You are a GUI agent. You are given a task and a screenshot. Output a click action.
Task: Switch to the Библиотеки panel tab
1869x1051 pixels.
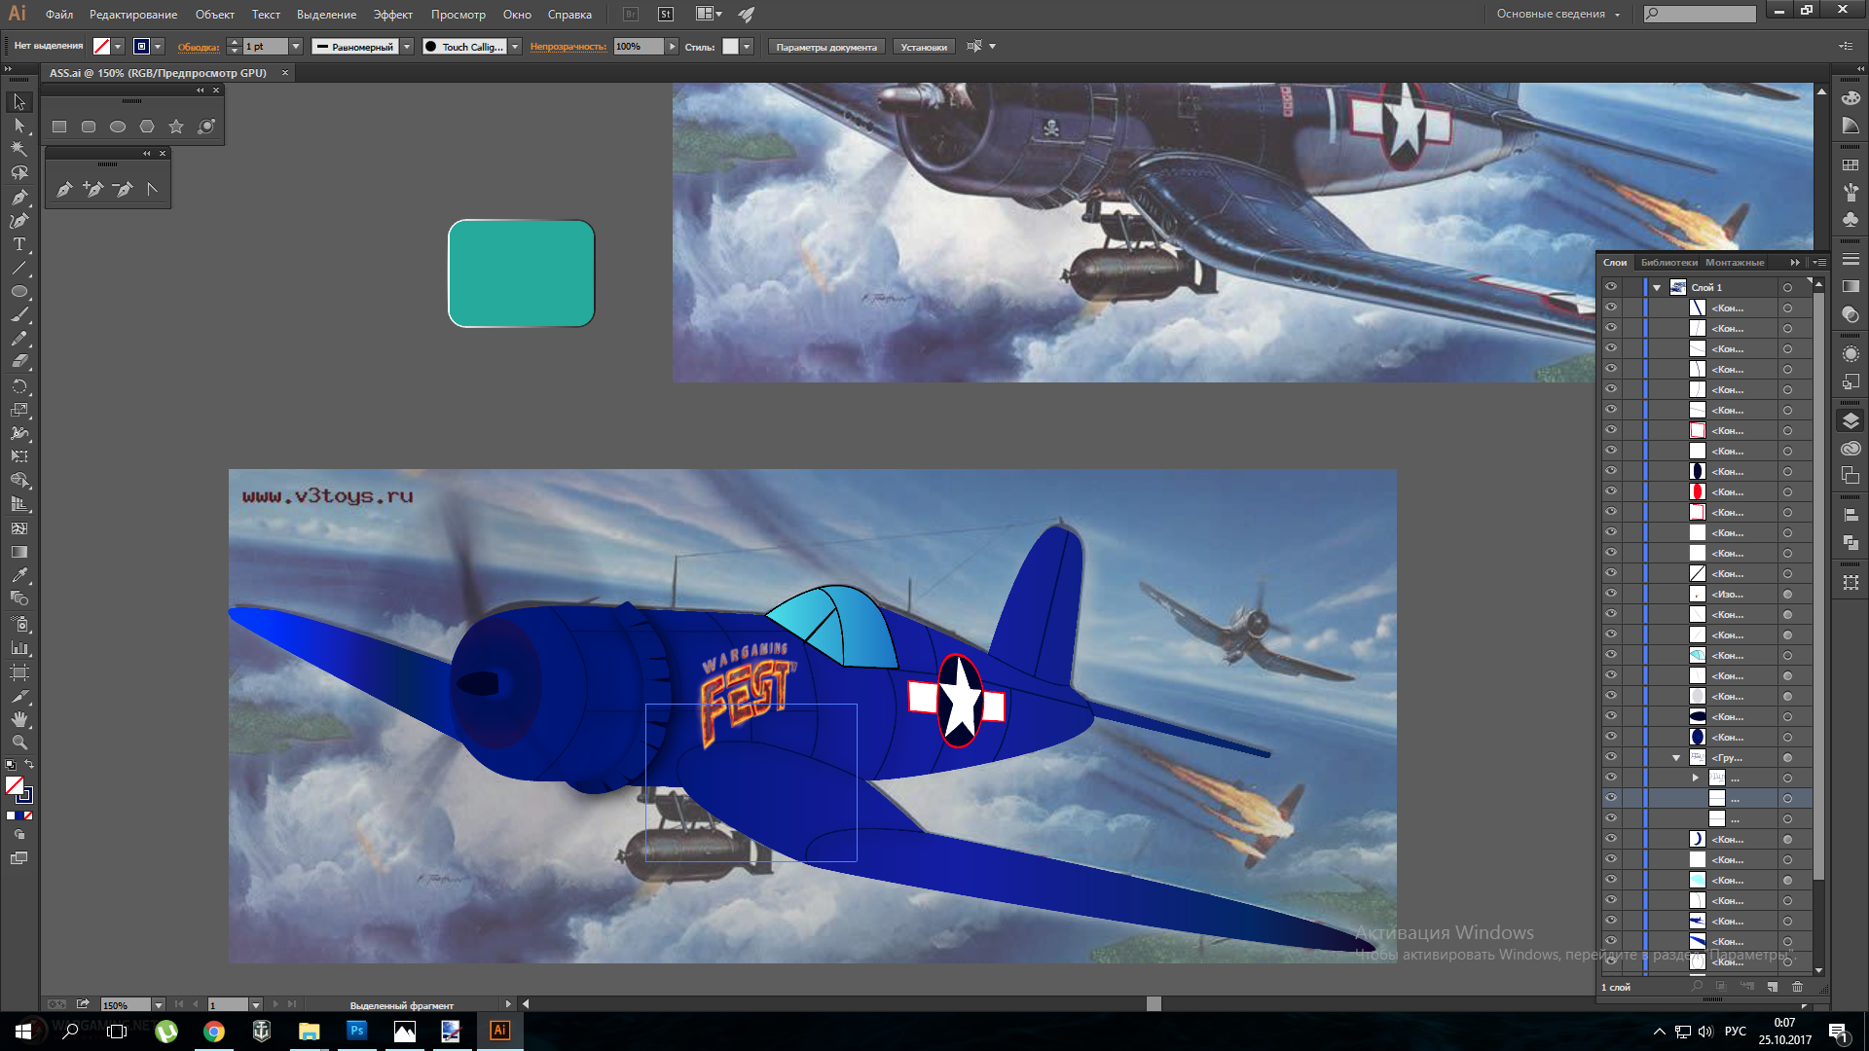coord(1668,263)
